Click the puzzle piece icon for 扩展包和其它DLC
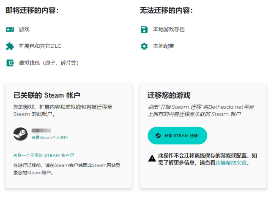 pyautogui.click(x=10, y=46)
